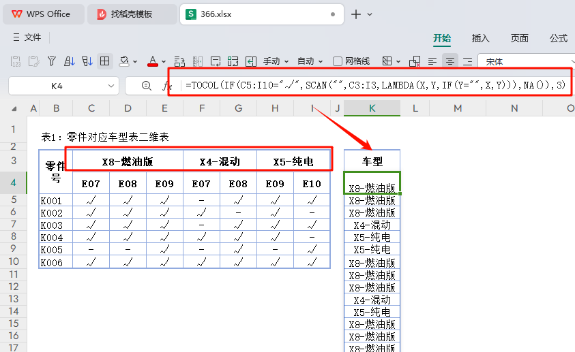Click the borders grid icon

click(x=105, y=61)
